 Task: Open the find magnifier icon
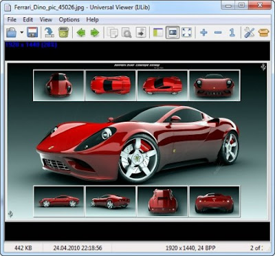click(x=126, y=32)
